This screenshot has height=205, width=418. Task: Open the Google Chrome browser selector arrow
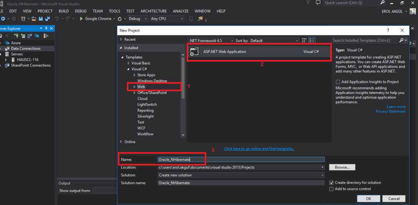pos(114,19)
